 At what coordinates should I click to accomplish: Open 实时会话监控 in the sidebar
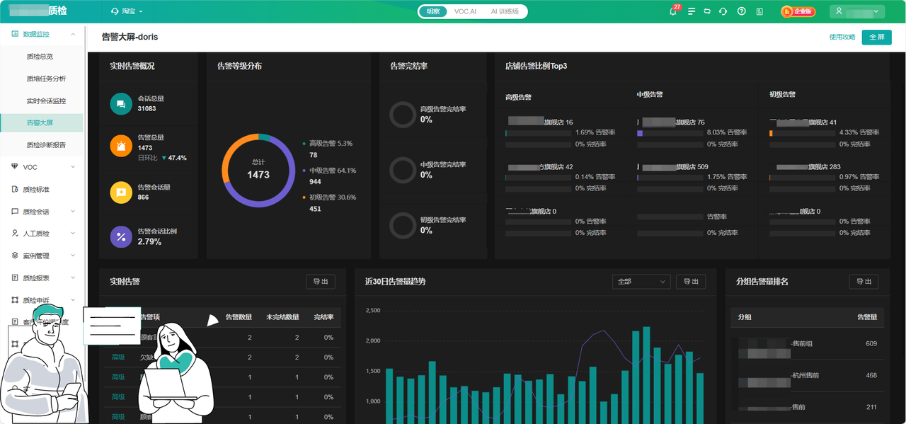tap(46, 101)
